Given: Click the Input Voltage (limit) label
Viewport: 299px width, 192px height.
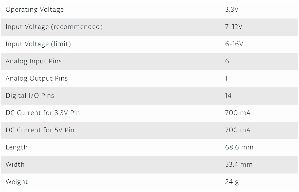Looking at the screenshot, I should tap(38, 44).
